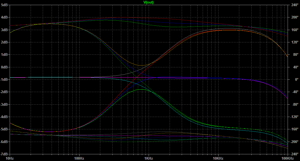Click the -3dB left axis label
This screenshot has width=300, height=161.
(4, 104)
